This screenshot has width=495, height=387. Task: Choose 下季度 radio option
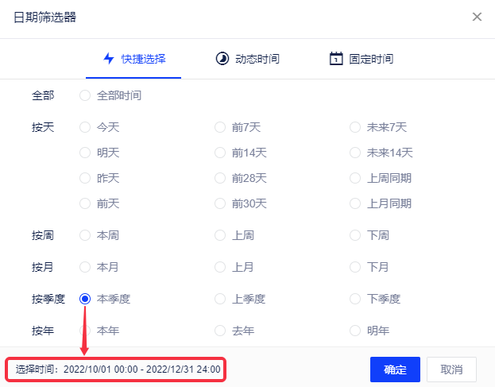pyautogui.click(x=355, y=299)
